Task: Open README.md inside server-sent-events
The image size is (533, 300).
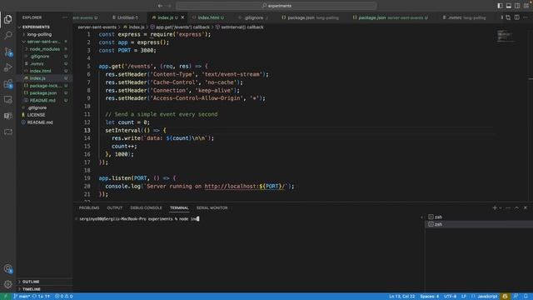Action: point(42,100)
